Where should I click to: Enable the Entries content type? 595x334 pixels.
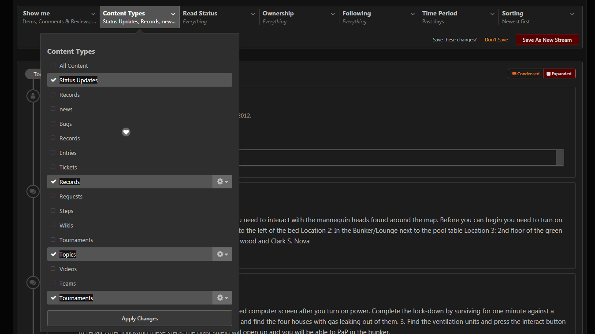click(53, 153)
